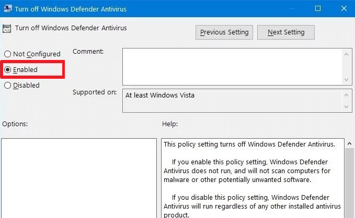This screenshot has width=355, height=218.
Task: Click the 'If you enable this policy setting' paragraph
Action: pyautogui.click(x=247, y=171)
